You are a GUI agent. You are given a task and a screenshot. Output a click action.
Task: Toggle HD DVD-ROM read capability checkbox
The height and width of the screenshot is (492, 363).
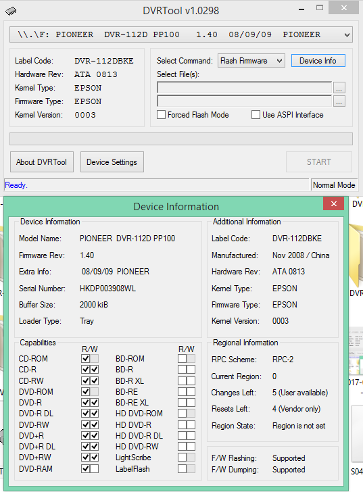183,414
